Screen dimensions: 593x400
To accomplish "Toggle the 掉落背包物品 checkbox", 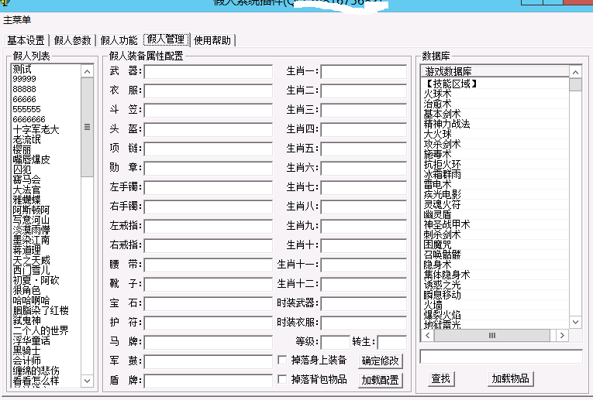I will pos(282,379).
